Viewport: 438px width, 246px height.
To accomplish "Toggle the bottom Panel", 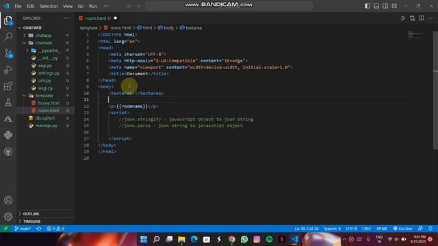I will [376, 6].
